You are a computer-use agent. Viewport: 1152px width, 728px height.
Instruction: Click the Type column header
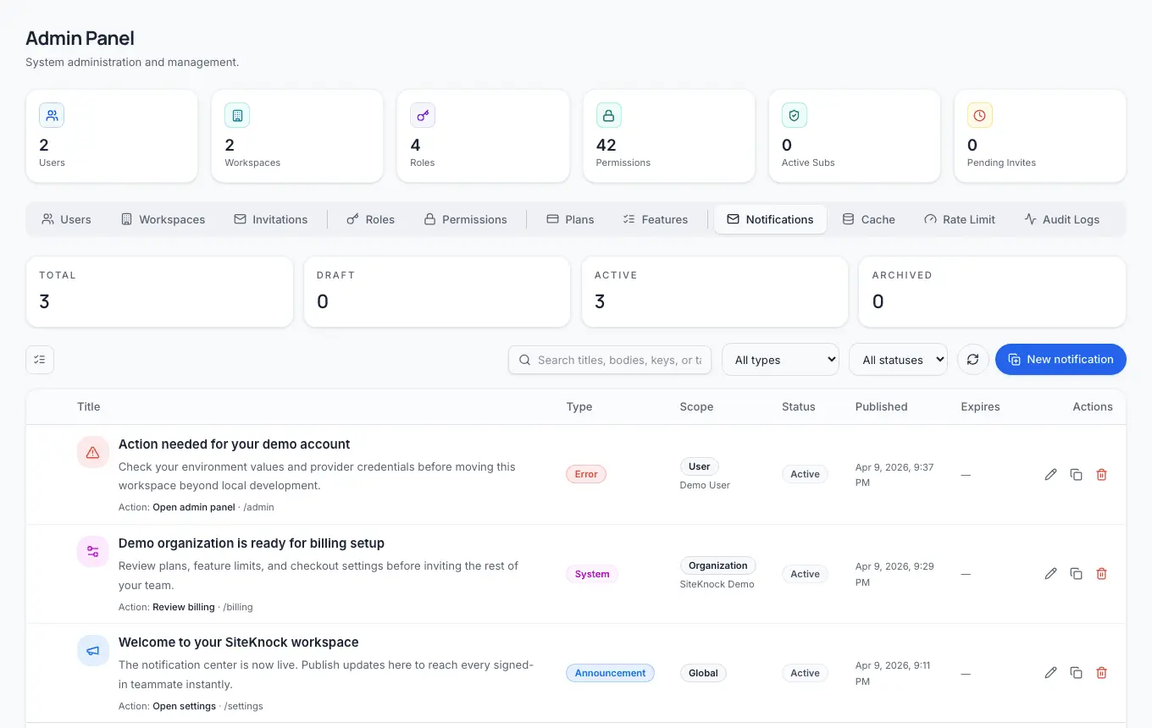[579, 407]
